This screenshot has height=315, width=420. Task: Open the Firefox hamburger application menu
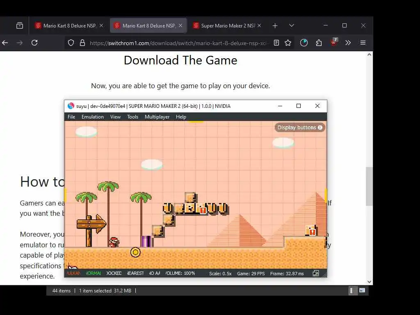[x=363, y=43]
